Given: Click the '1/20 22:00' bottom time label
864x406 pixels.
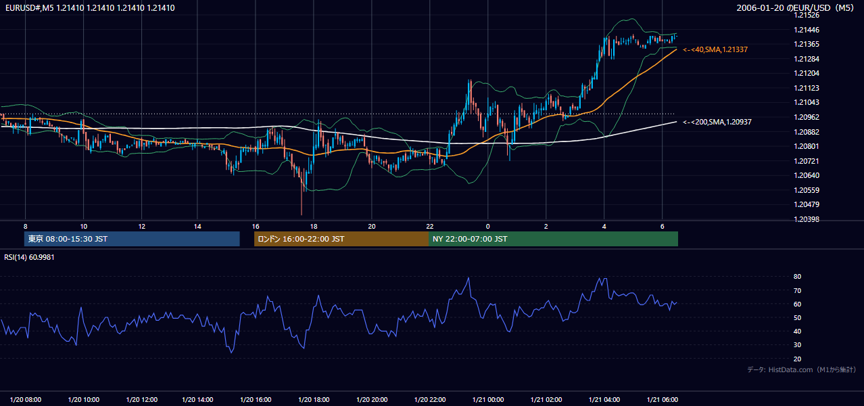Looking at the screenshot, I should coord(429,399).
